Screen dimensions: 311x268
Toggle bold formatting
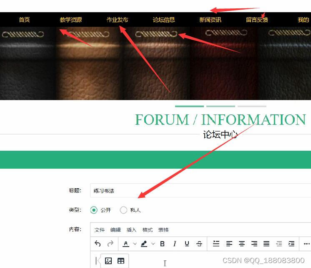162,244
